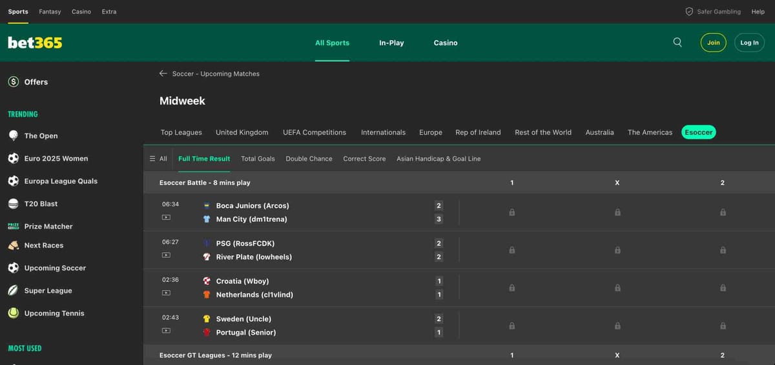Viewport: 775px width, 365px height.
Task: Click locked draw odds for PSG match
Action: tap(617, 250)
